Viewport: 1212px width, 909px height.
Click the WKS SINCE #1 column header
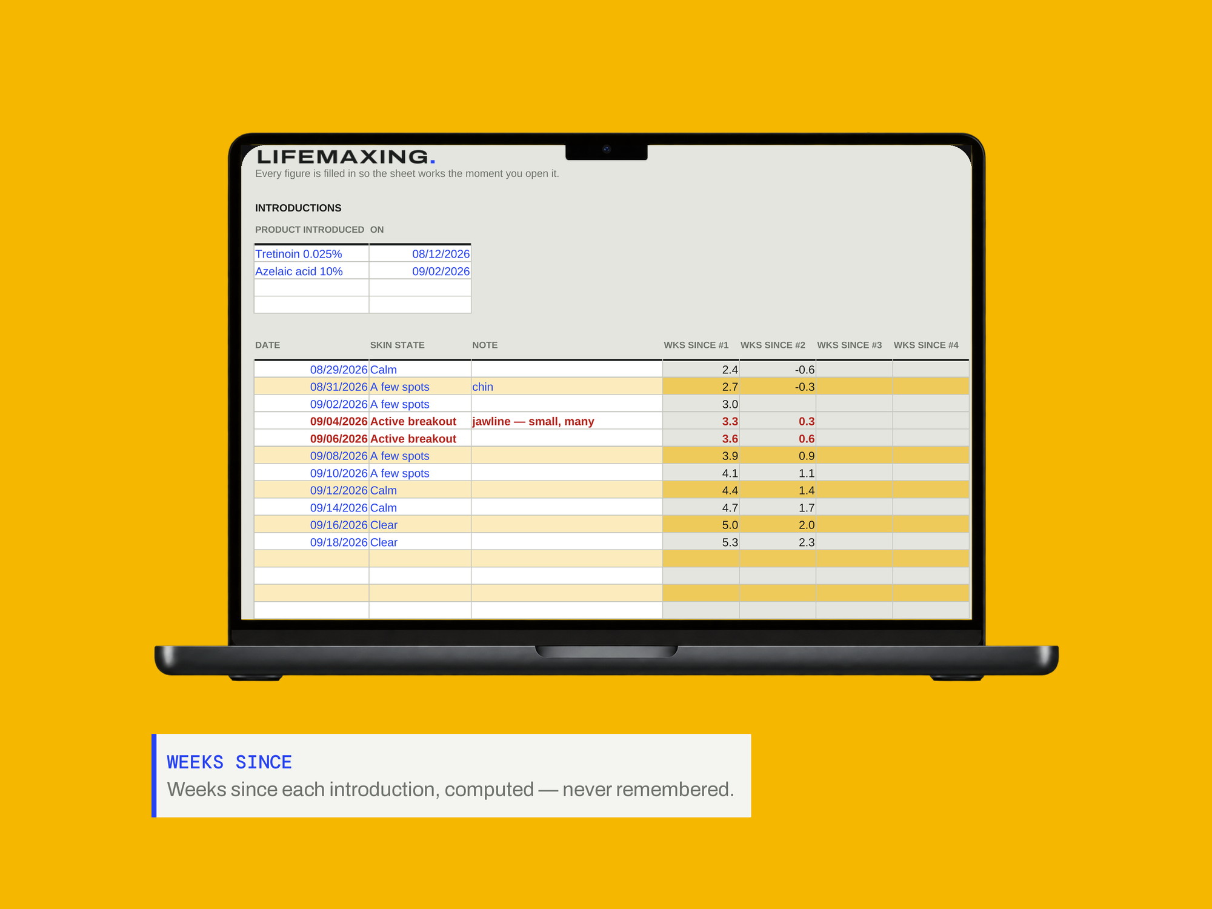tap(696, 345)
